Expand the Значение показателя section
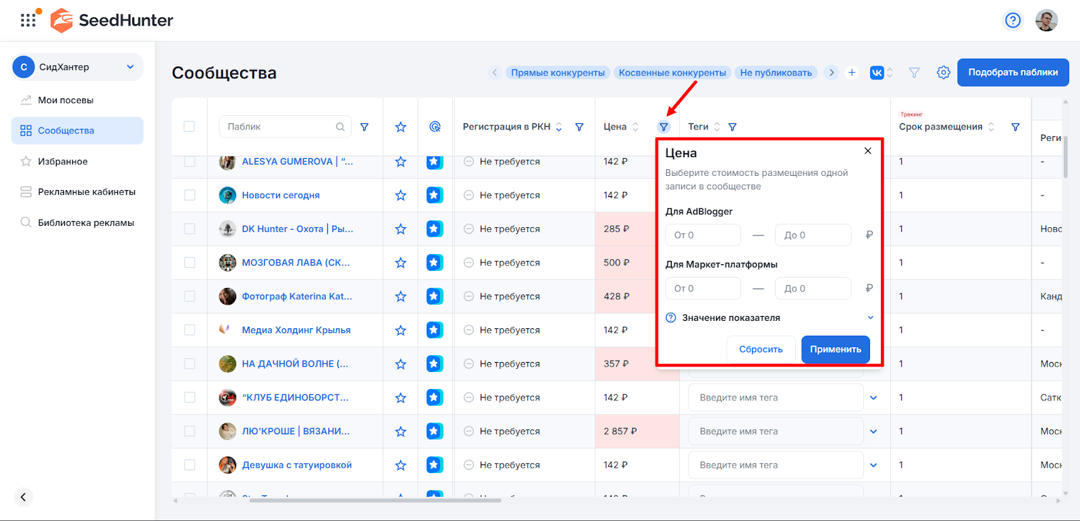Viewport: 1080px width, 521px height. 870,317
